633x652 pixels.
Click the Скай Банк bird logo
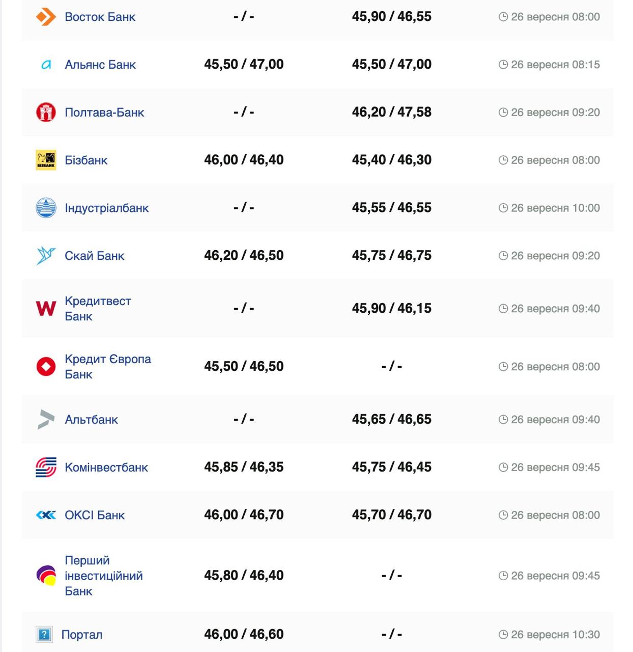pyautogui.click(x=46, y=256)
